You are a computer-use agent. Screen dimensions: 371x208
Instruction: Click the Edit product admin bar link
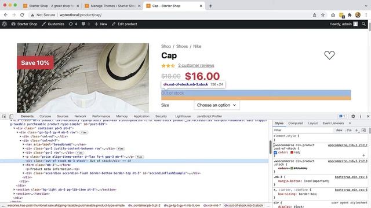125,24
